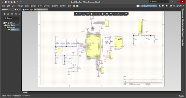This screenshot has width=186, height=98.
Task: Select the Place Text String tool
Action: tap(118, 14)
